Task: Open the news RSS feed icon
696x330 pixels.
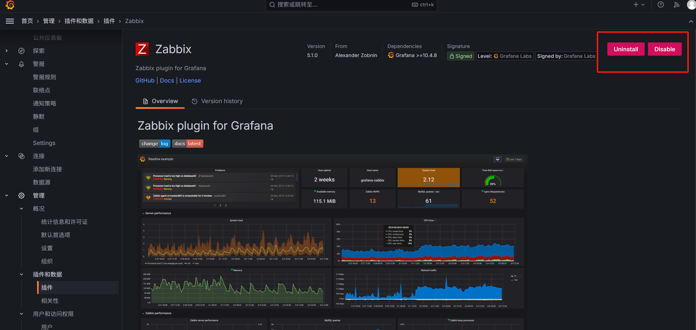Action: click(677, 5)
